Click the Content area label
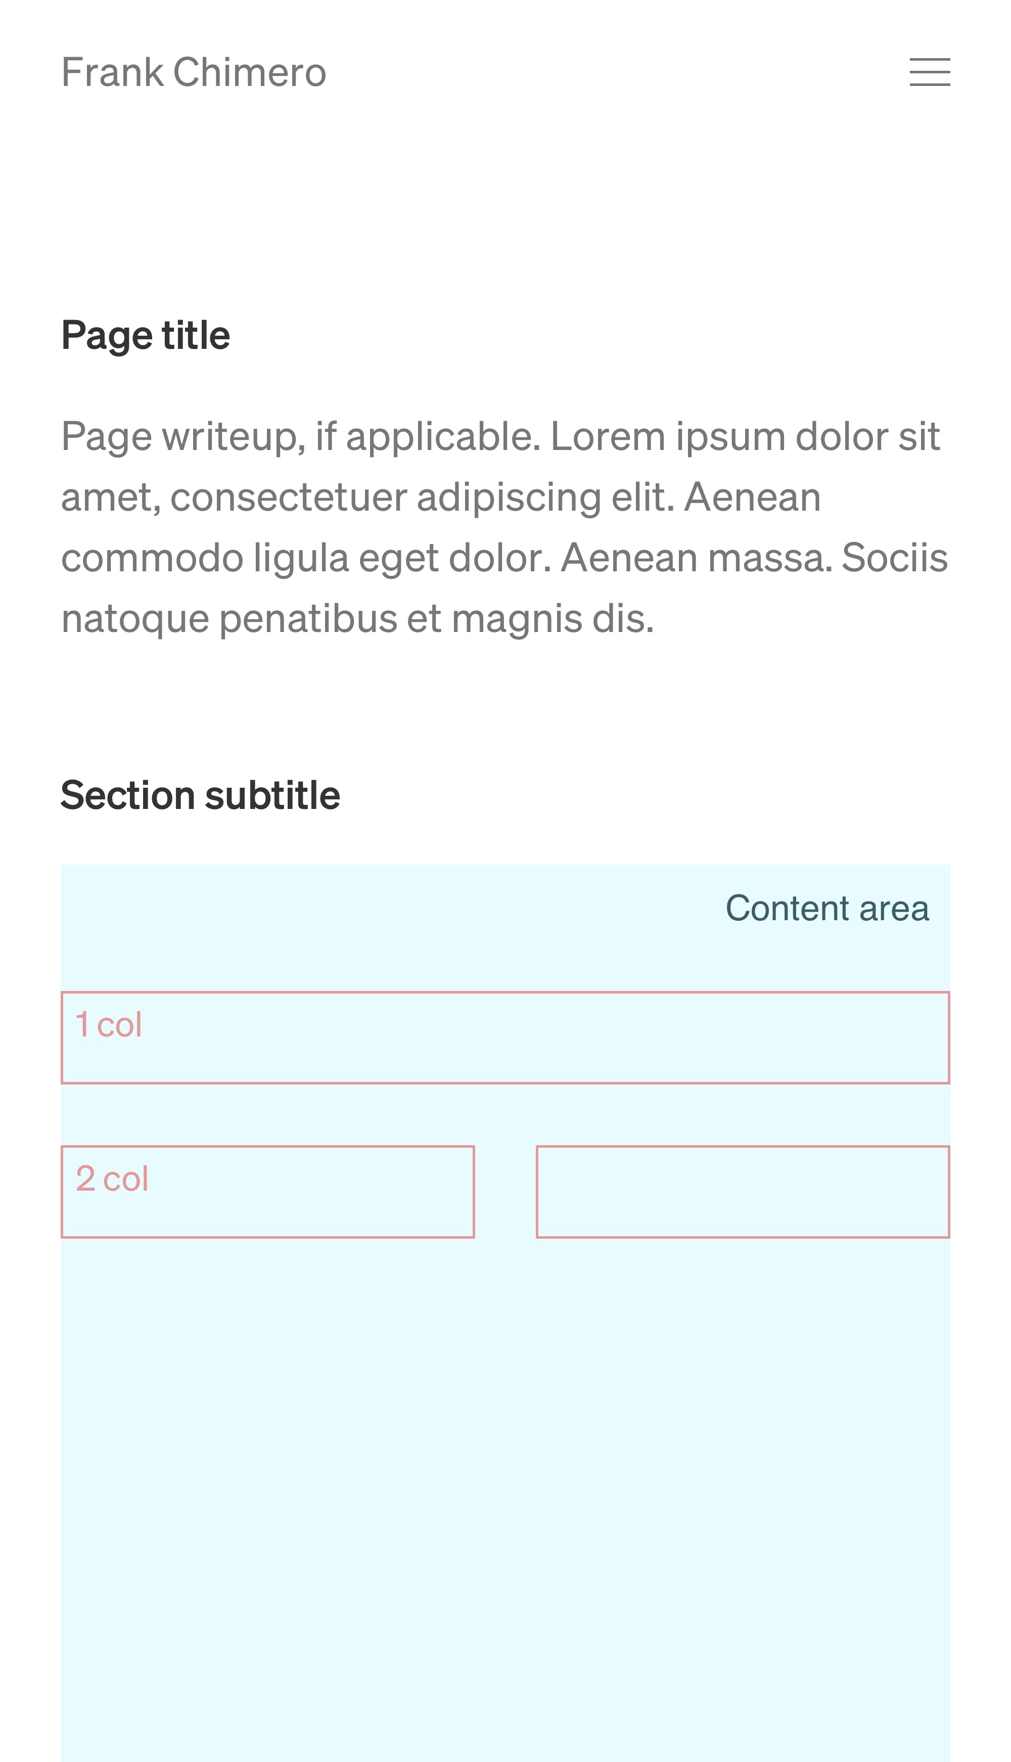This screenshot has width=1011, height=1762. click(x=827, y=909)
